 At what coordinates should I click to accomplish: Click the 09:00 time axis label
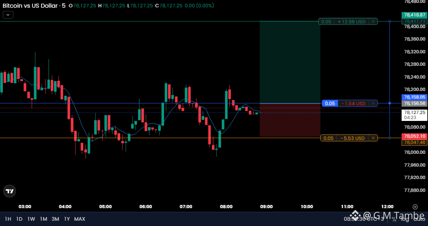[x=266, y=207]
